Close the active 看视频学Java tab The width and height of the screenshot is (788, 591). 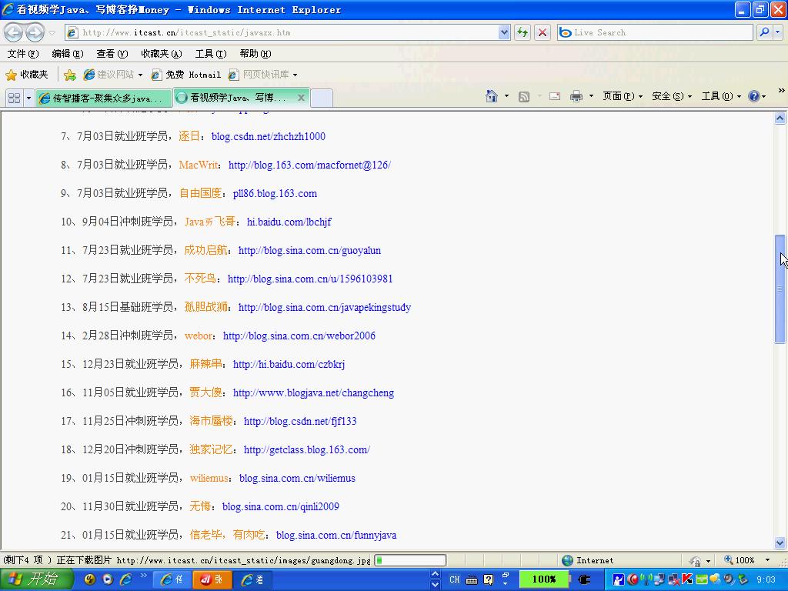point(302,98)
